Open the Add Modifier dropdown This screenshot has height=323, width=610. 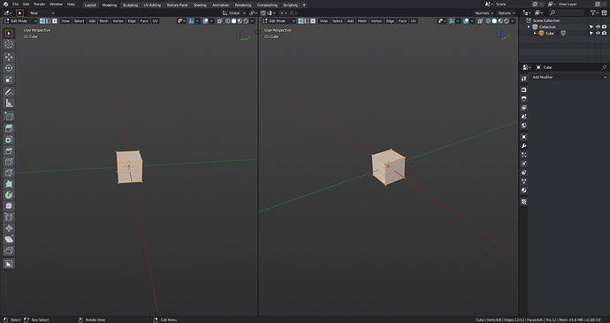pos(569,77)
